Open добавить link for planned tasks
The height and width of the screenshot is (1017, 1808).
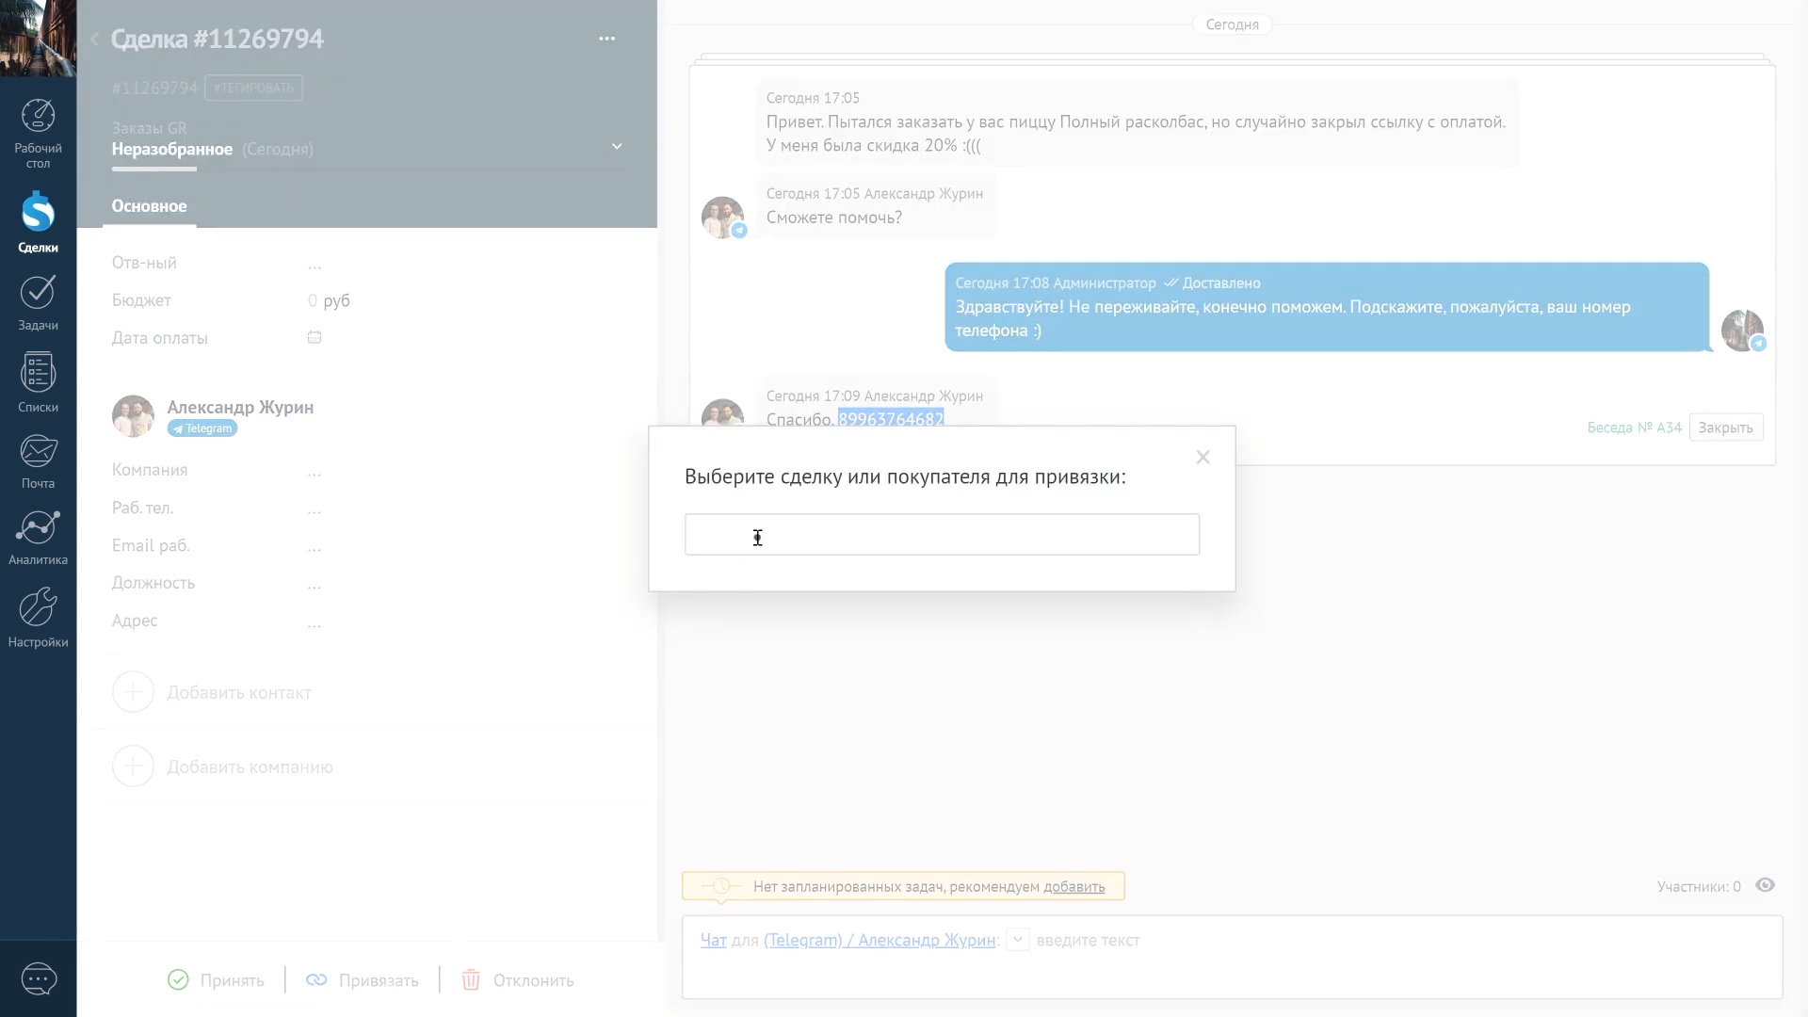coord(1073,886)
